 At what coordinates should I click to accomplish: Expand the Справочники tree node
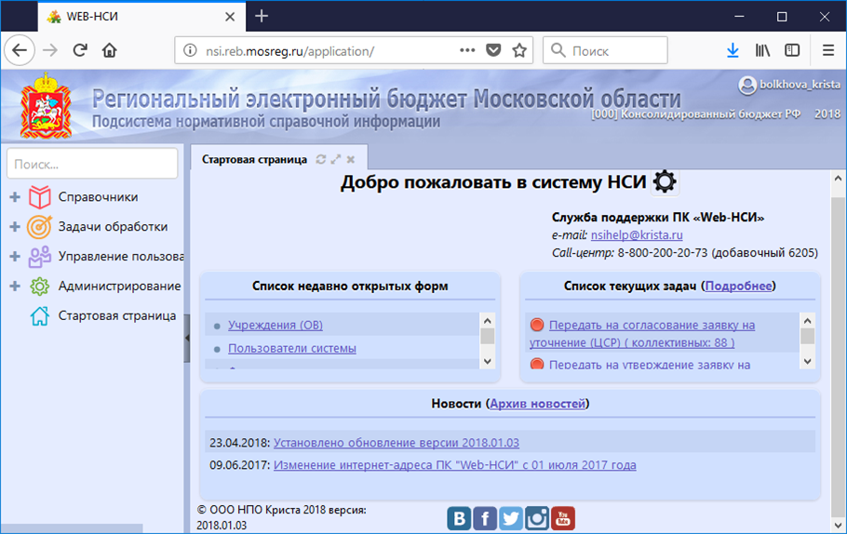14,197
